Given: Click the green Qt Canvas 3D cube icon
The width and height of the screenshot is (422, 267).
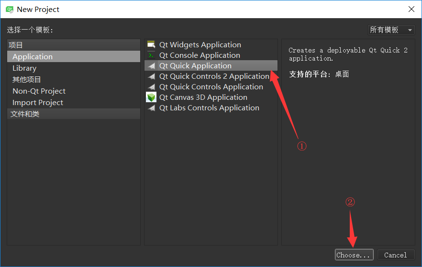Looking at the screenshot, I should pos(151,97).
